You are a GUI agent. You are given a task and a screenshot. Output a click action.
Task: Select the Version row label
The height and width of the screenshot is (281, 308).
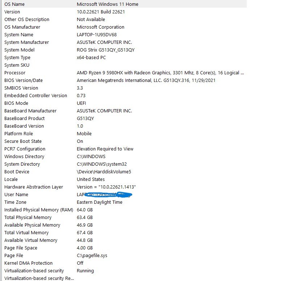[x=12, y=12]
